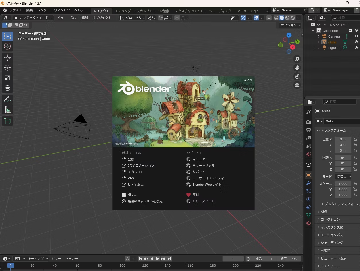Open the rotation XYZ mode dropdown

coord(343,177)
